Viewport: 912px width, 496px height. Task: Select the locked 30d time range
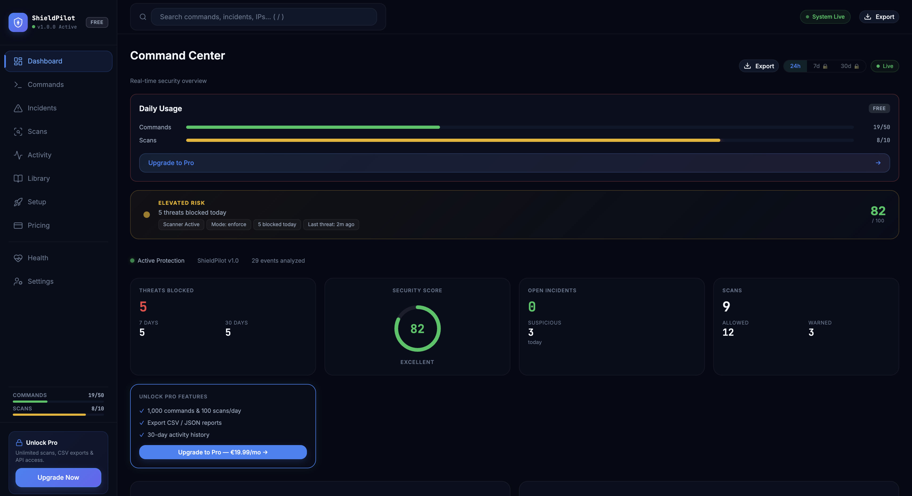point(849,66)
